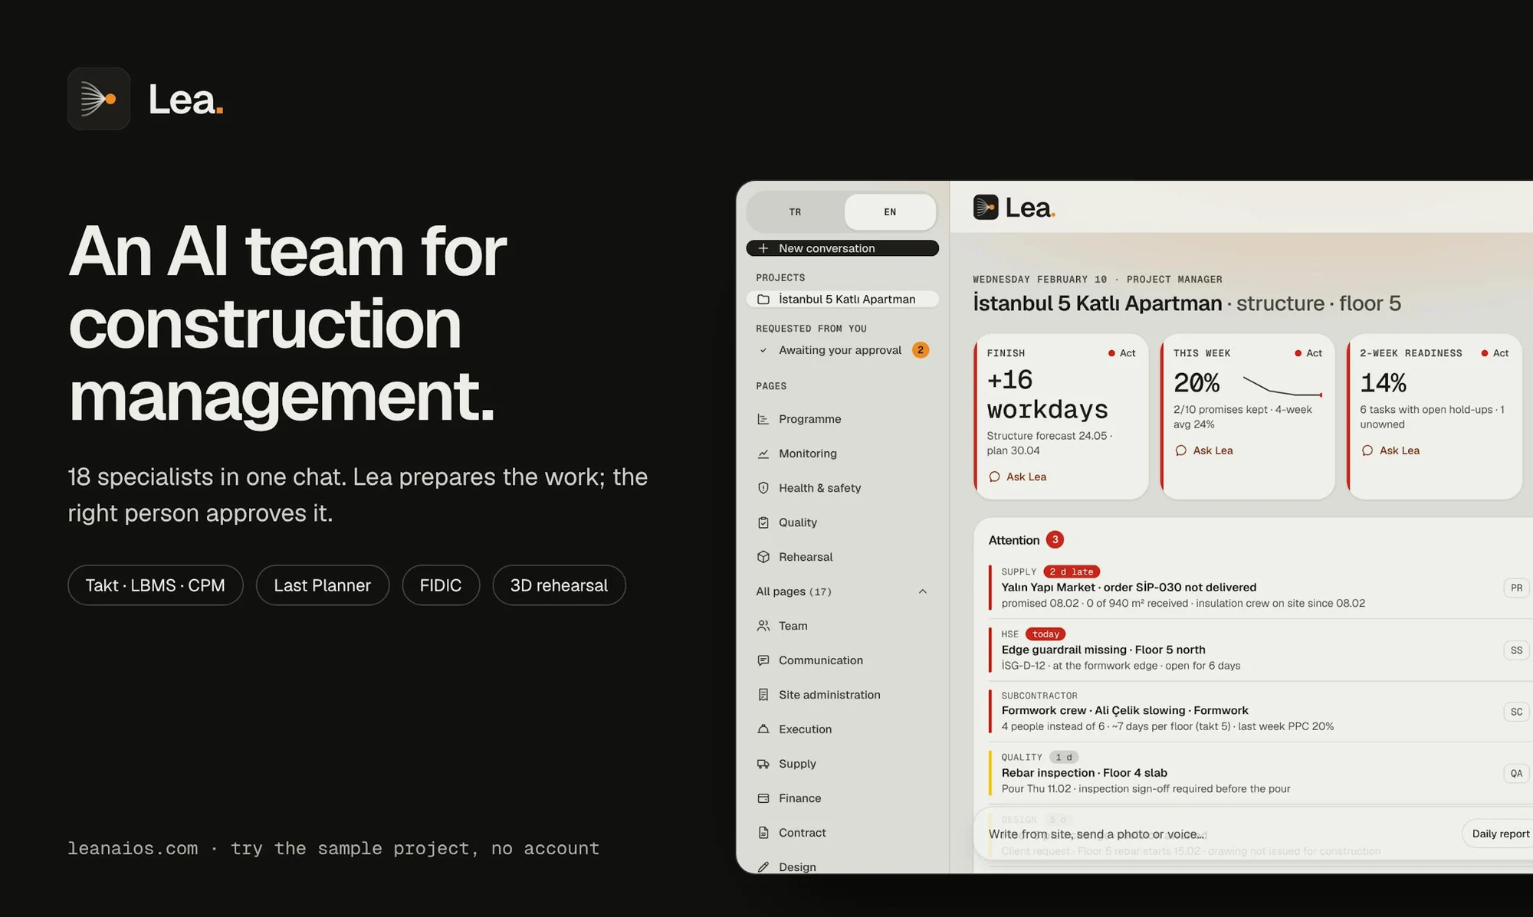The image size is (1533, 917).
Task: Start a New conversation
Action: 842,248
